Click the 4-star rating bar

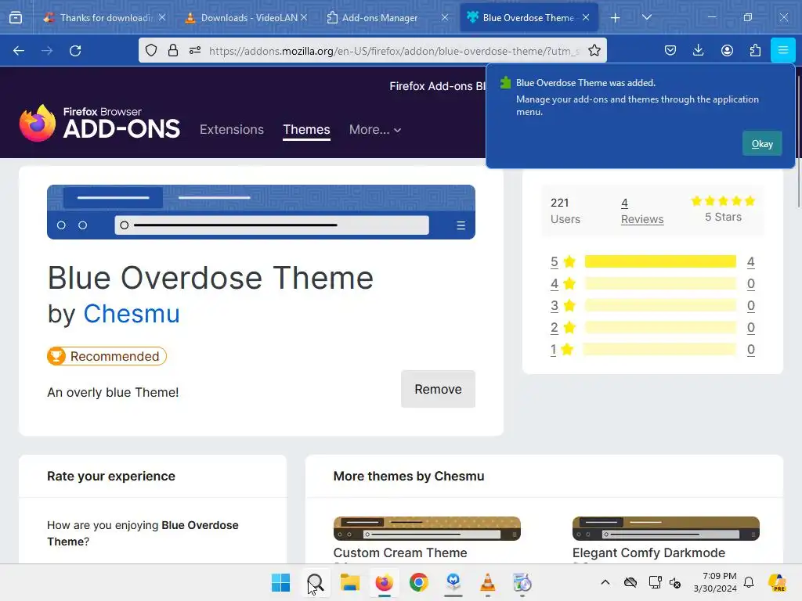tap(660, 283)
